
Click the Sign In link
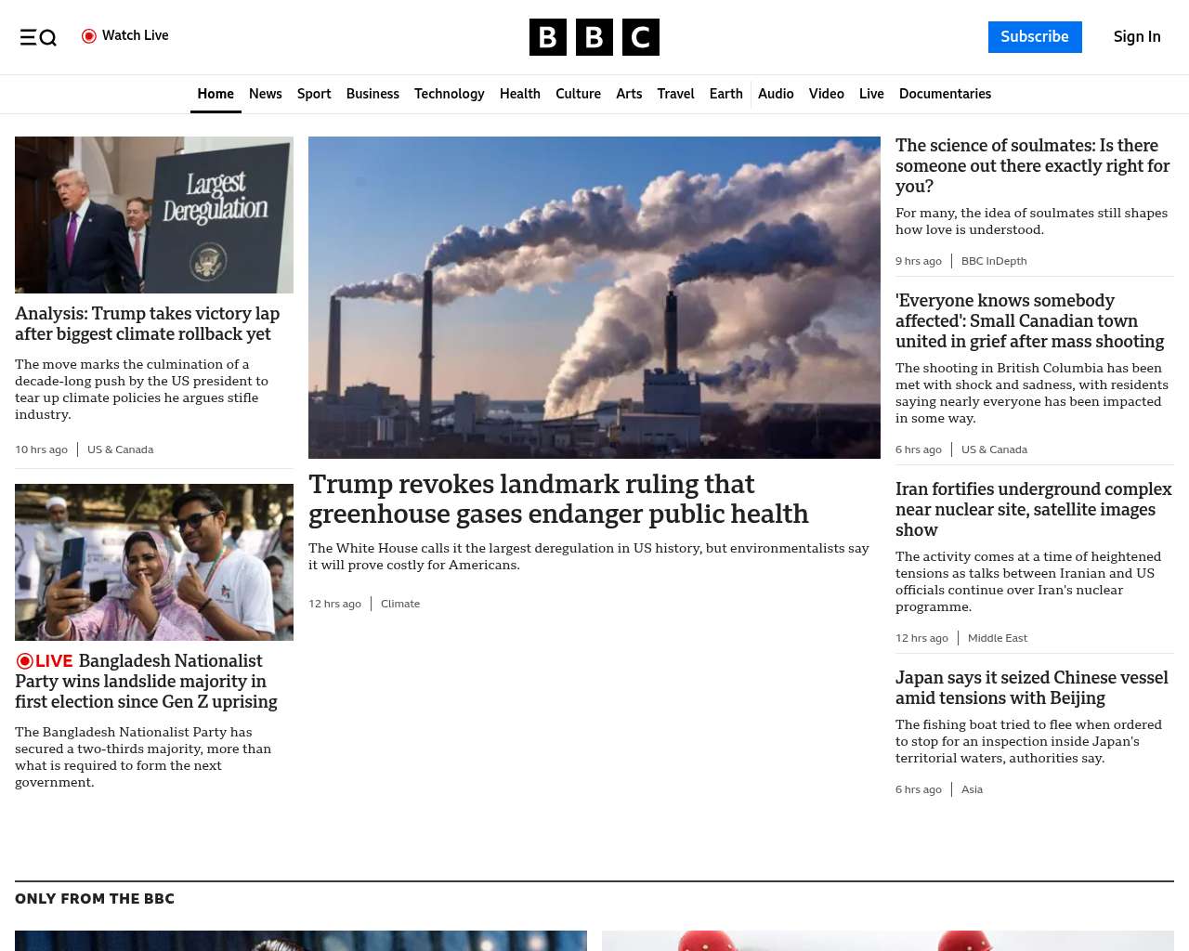tap(1137, 37)
